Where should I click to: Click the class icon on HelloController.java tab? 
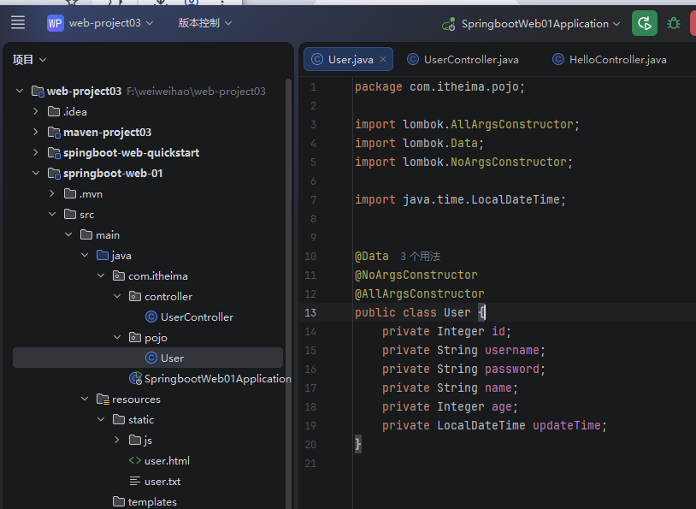pyautogui.click(x=558, y=59)
